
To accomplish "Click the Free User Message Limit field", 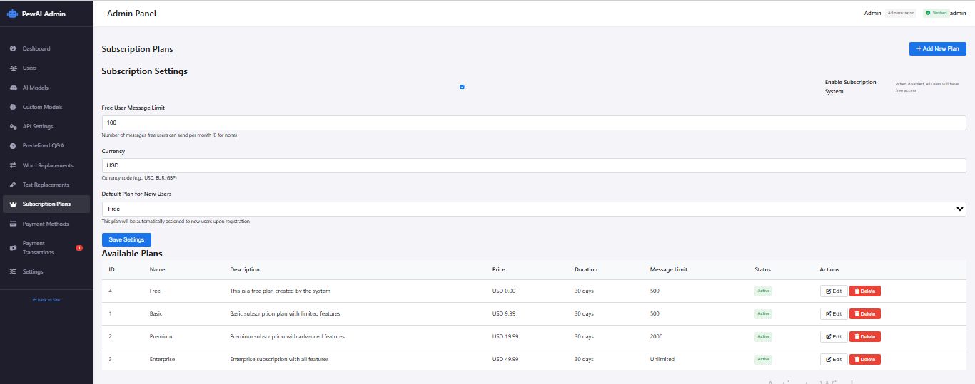I will 533,123.
